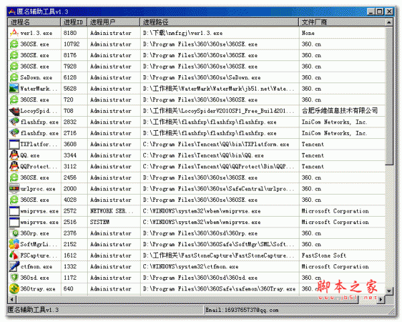The image size is (402, 322).
Task: Sort by the 进程路径 column header
Action: 220,22
